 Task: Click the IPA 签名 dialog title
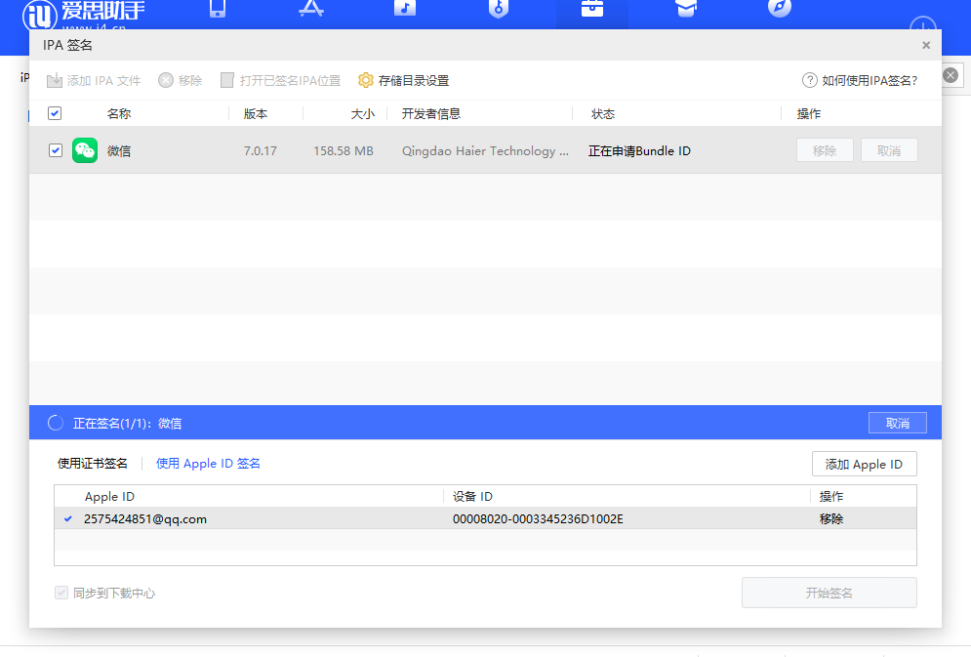[x=67, y=45]
